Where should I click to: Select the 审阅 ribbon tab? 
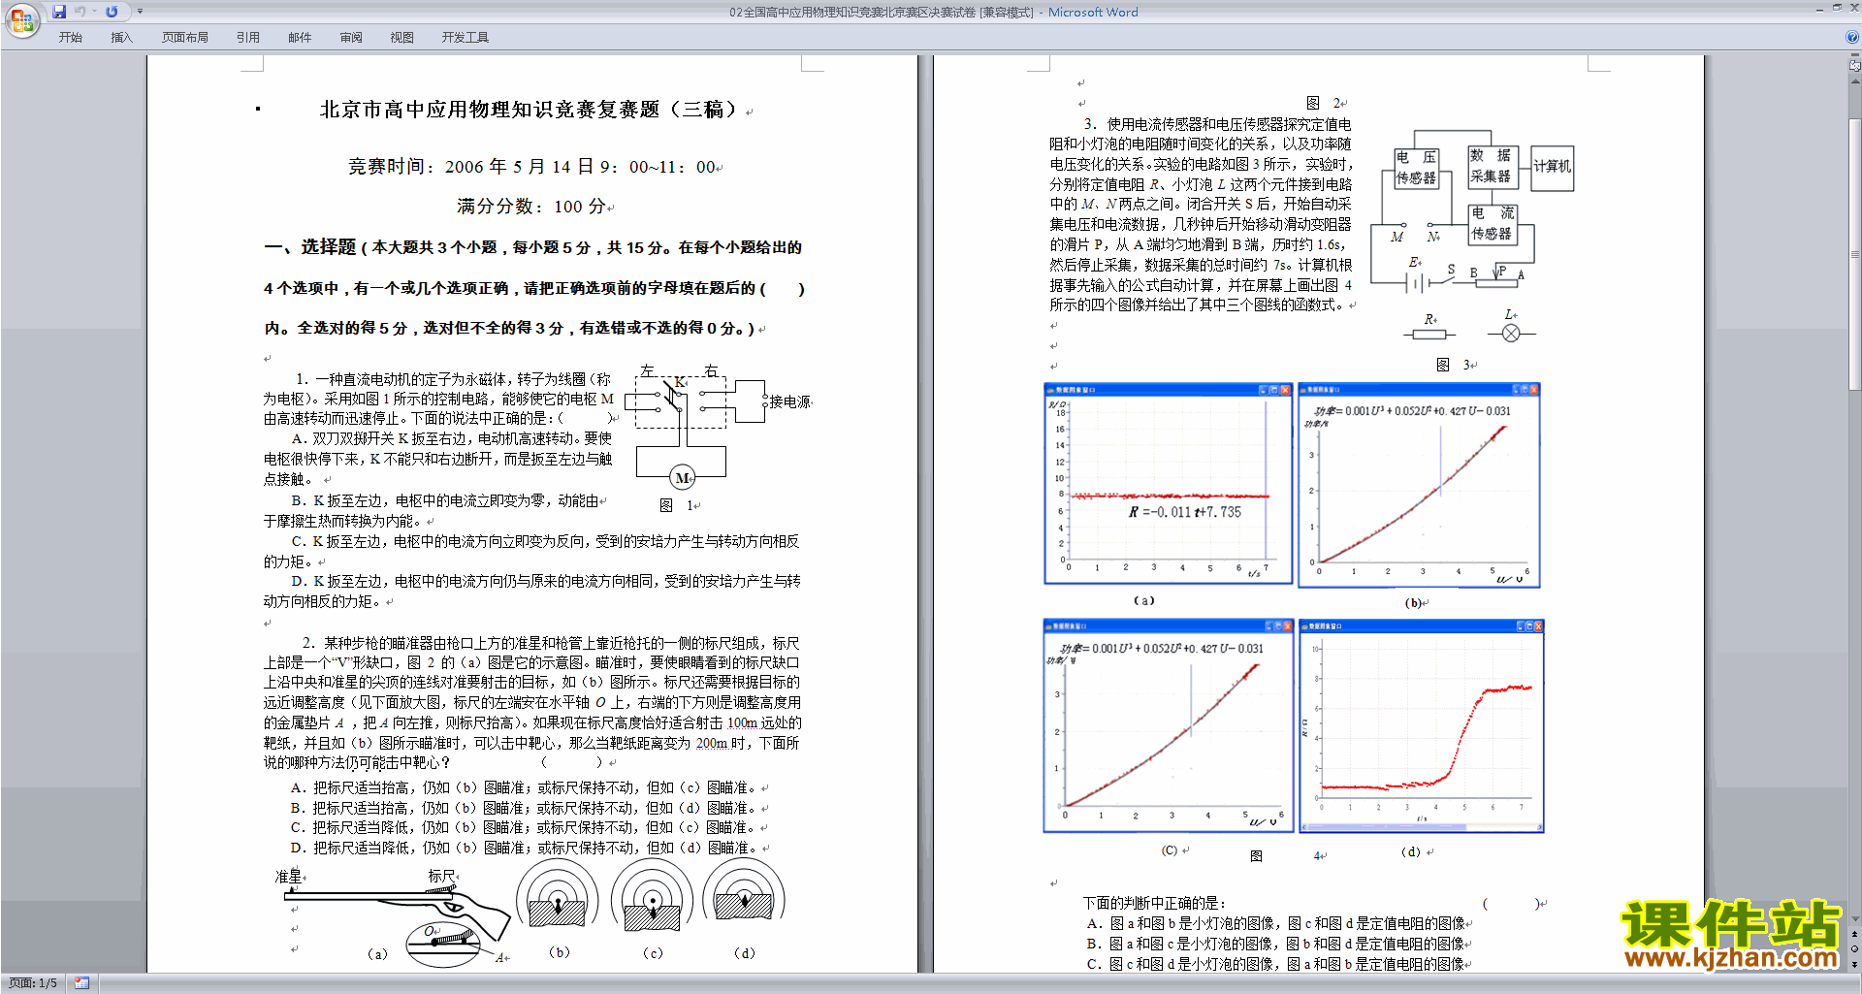tap(351, 38)
